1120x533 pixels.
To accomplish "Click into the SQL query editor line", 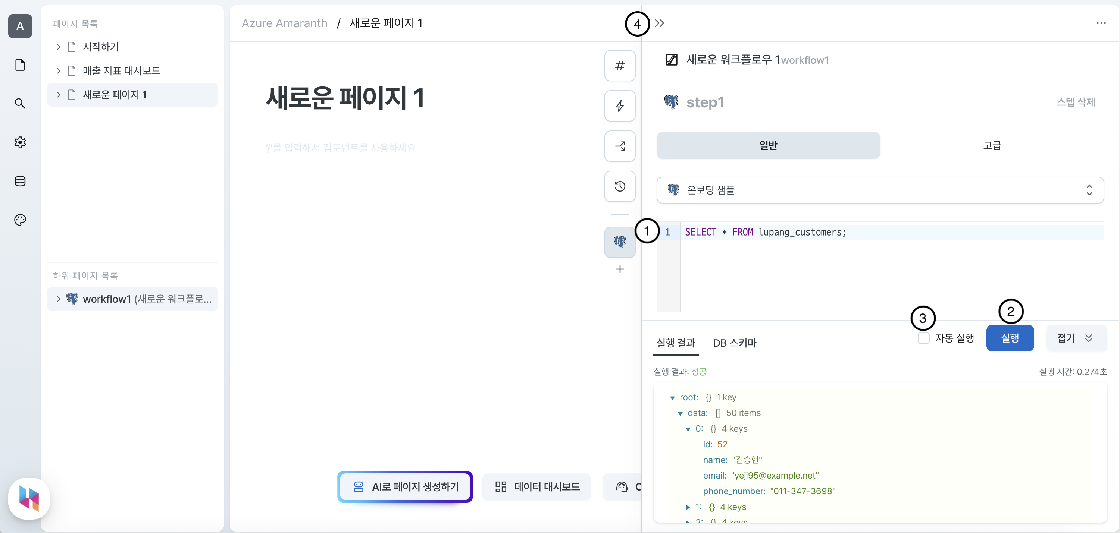I will pos(891,233).
